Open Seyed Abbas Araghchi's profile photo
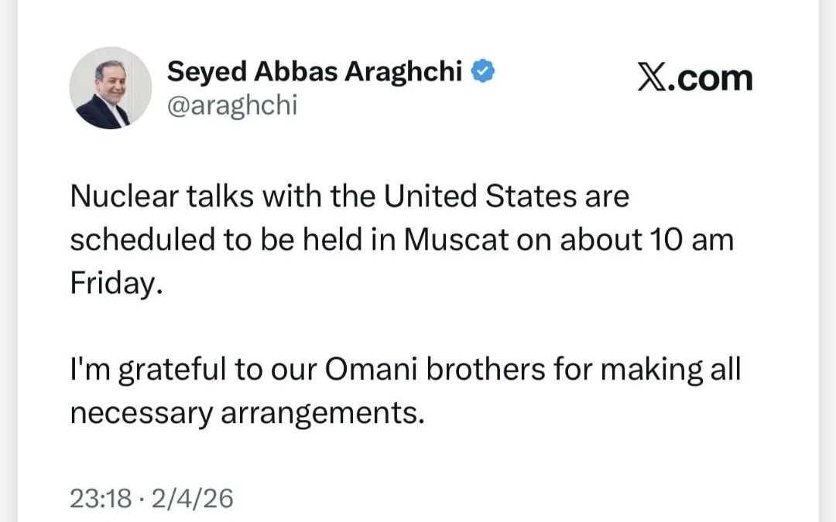The image size is (836, 522). tap(111, 88)
